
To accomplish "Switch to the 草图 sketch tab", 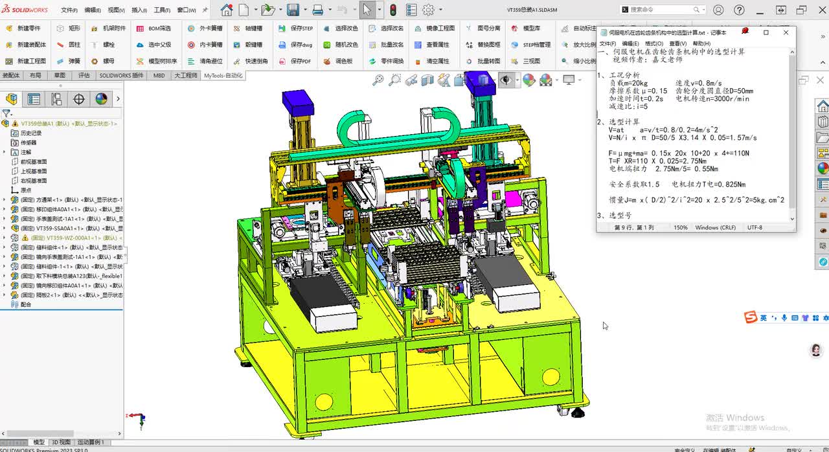I will [60, 76].
